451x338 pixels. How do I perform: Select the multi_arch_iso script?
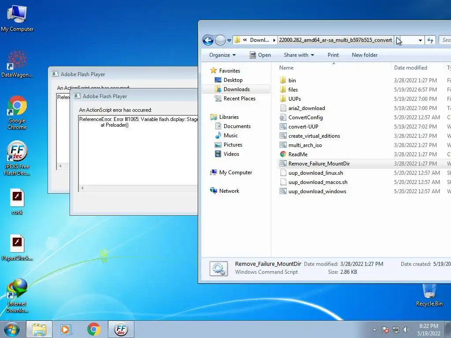coord(305,145)
